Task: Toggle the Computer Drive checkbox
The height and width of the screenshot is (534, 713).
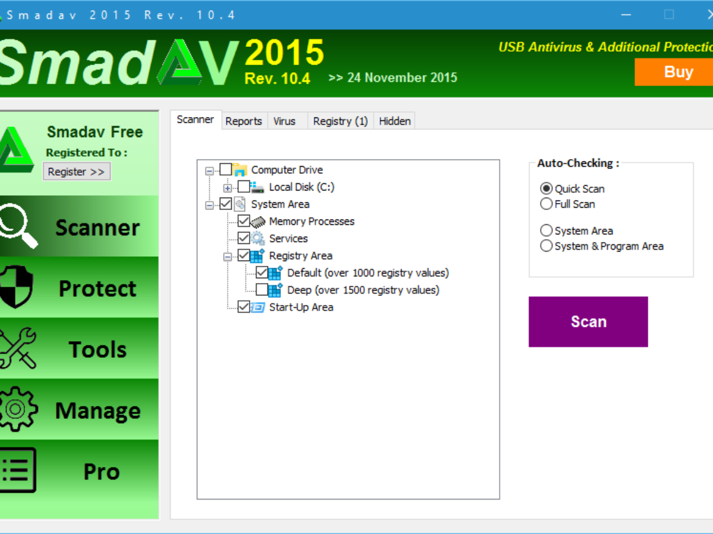Action: click(x=226, y=170)
